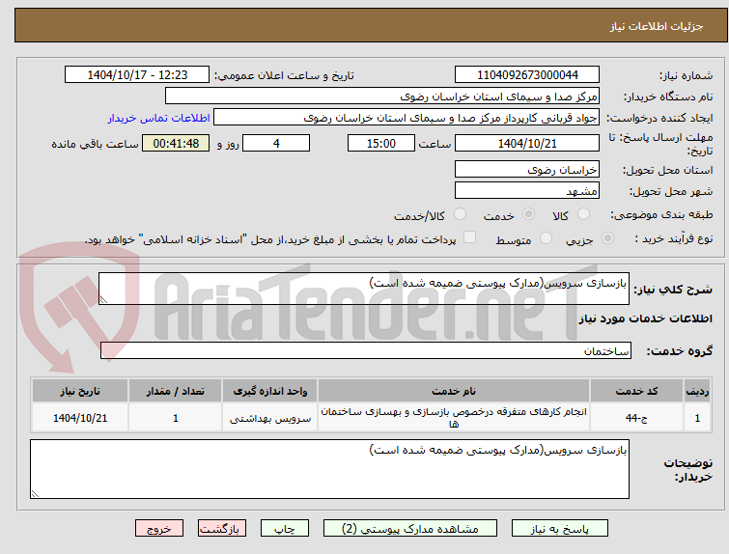This screenshot has height=554, width=729.
Task: Click the شهر محل تحویل field مشهد
Action: coord(527,190)
